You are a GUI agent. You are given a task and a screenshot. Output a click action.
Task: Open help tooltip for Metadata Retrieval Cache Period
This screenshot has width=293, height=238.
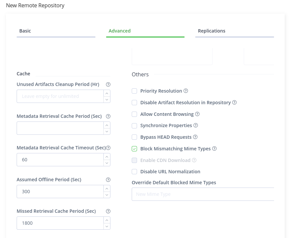coord(108,116)
